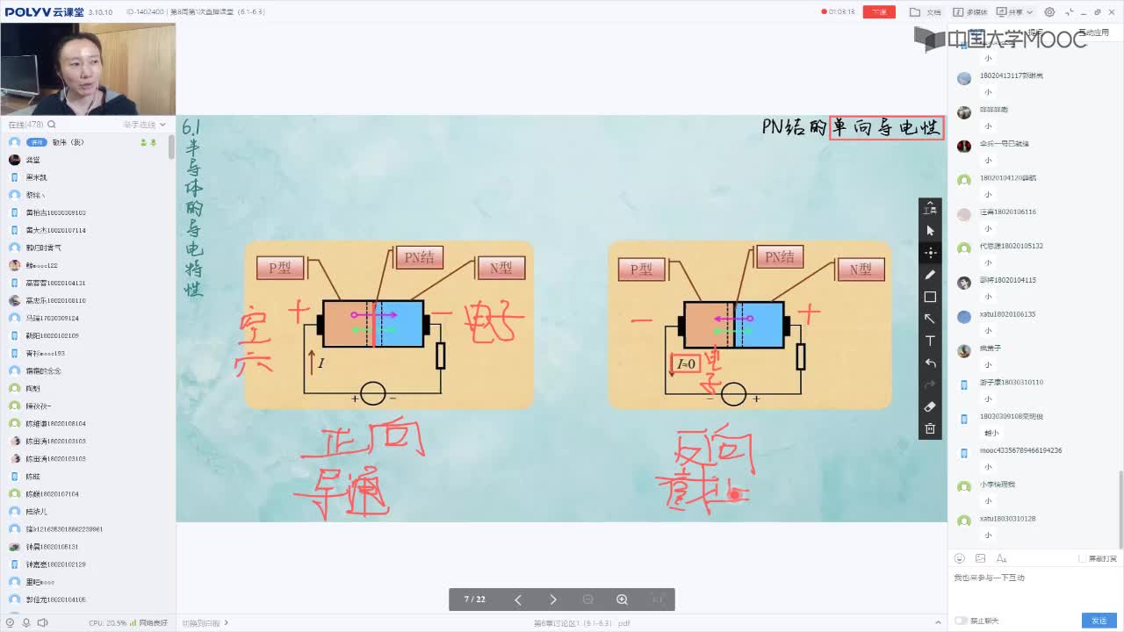Collapse the tools panel header icon
The width and height of the screenshot is (1124, 632).
point(930,208)
